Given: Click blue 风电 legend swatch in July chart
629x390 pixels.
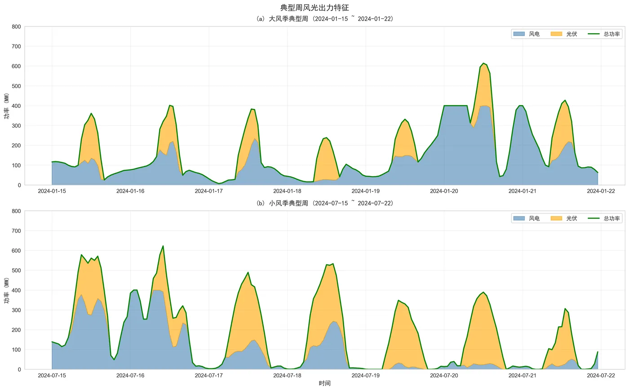Looking at the screenshot, I should [x=519, y=218].
